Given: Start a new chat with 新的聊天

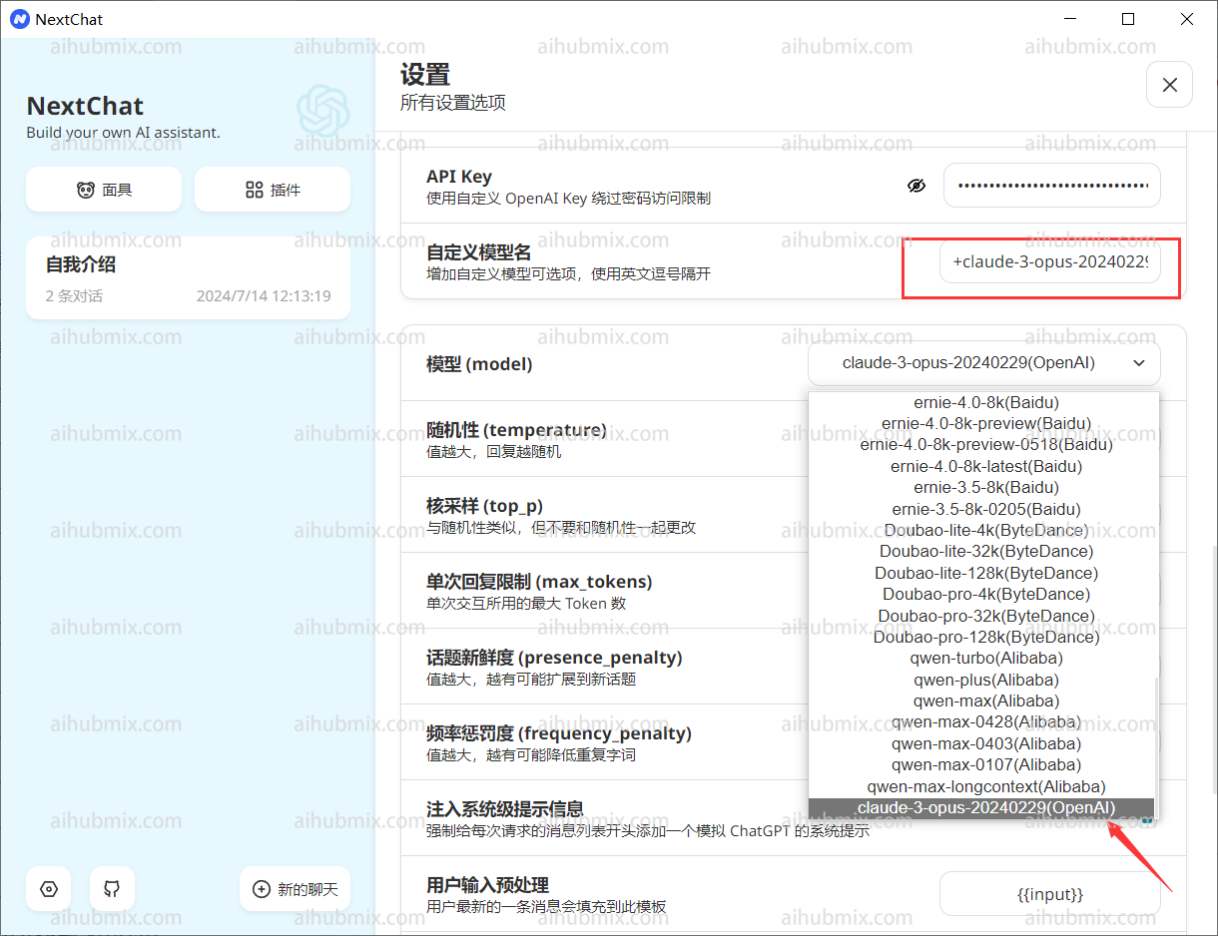Looking at the screenshot, I should (x=296, y=888).
